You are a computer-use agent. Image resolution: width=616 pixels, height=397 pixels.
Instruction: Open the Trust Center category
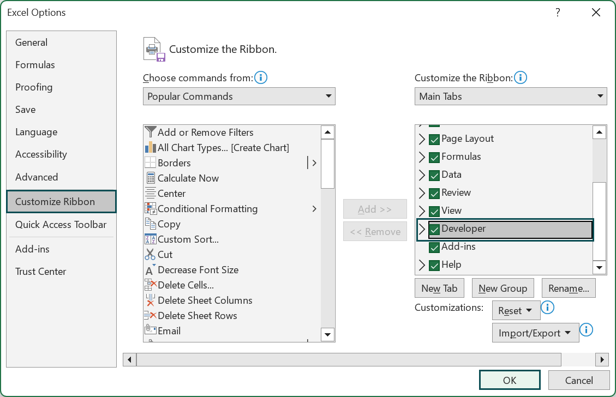(x=61, y=272)
